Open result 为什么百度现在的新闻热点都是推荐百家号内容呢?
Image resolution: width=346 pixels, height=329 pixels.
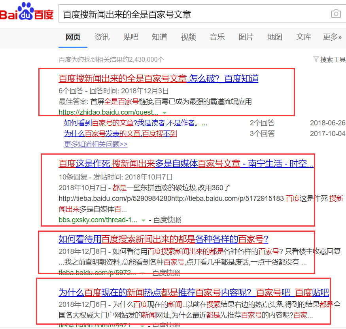click(194, 293)
